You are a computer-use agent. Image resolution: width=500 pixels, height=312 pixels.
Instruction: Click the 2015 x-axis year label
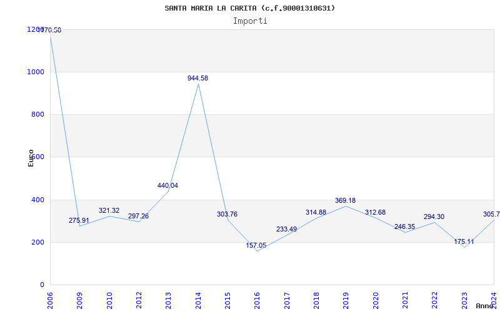227,301
